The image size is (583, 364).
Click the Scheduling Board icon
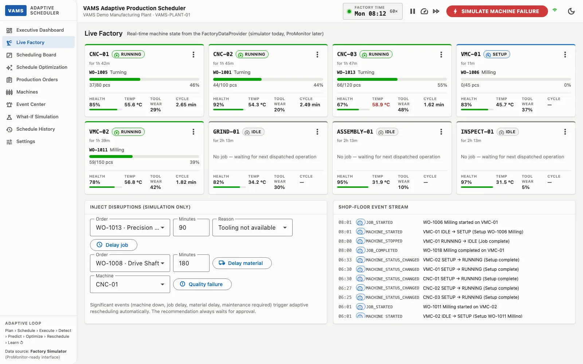pyautogui.click(x=9, y=55)
